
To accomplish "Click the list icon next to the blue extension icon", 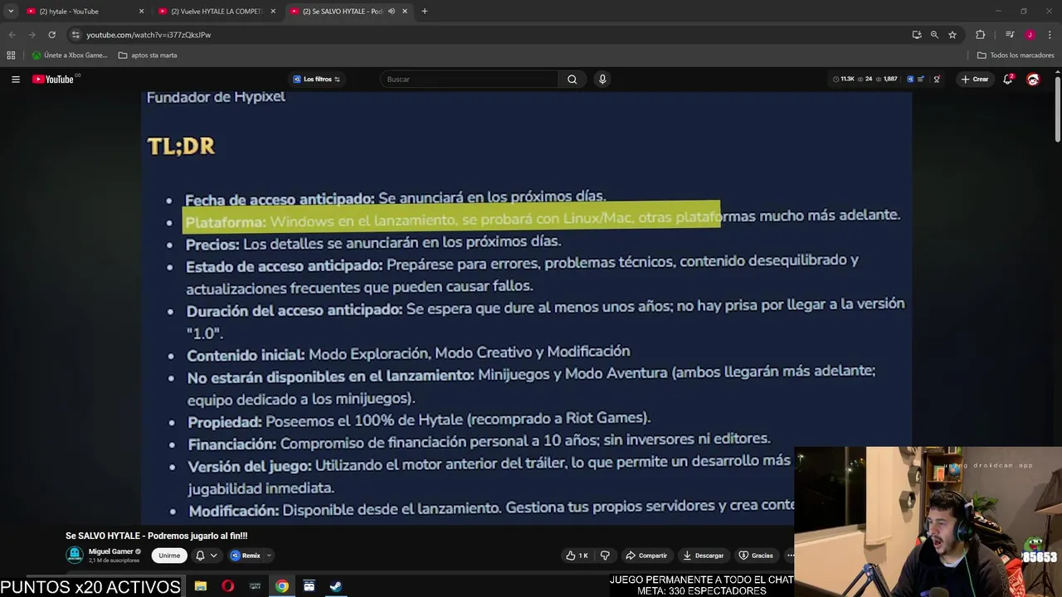I will 921,79.
